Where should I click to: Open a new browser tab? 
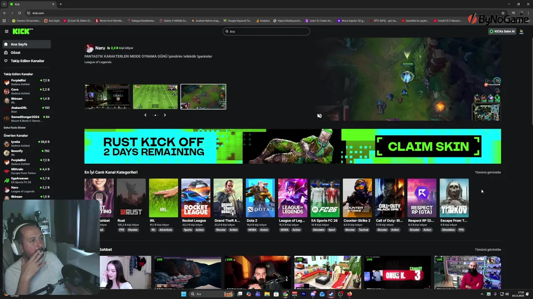coord(61,4)
